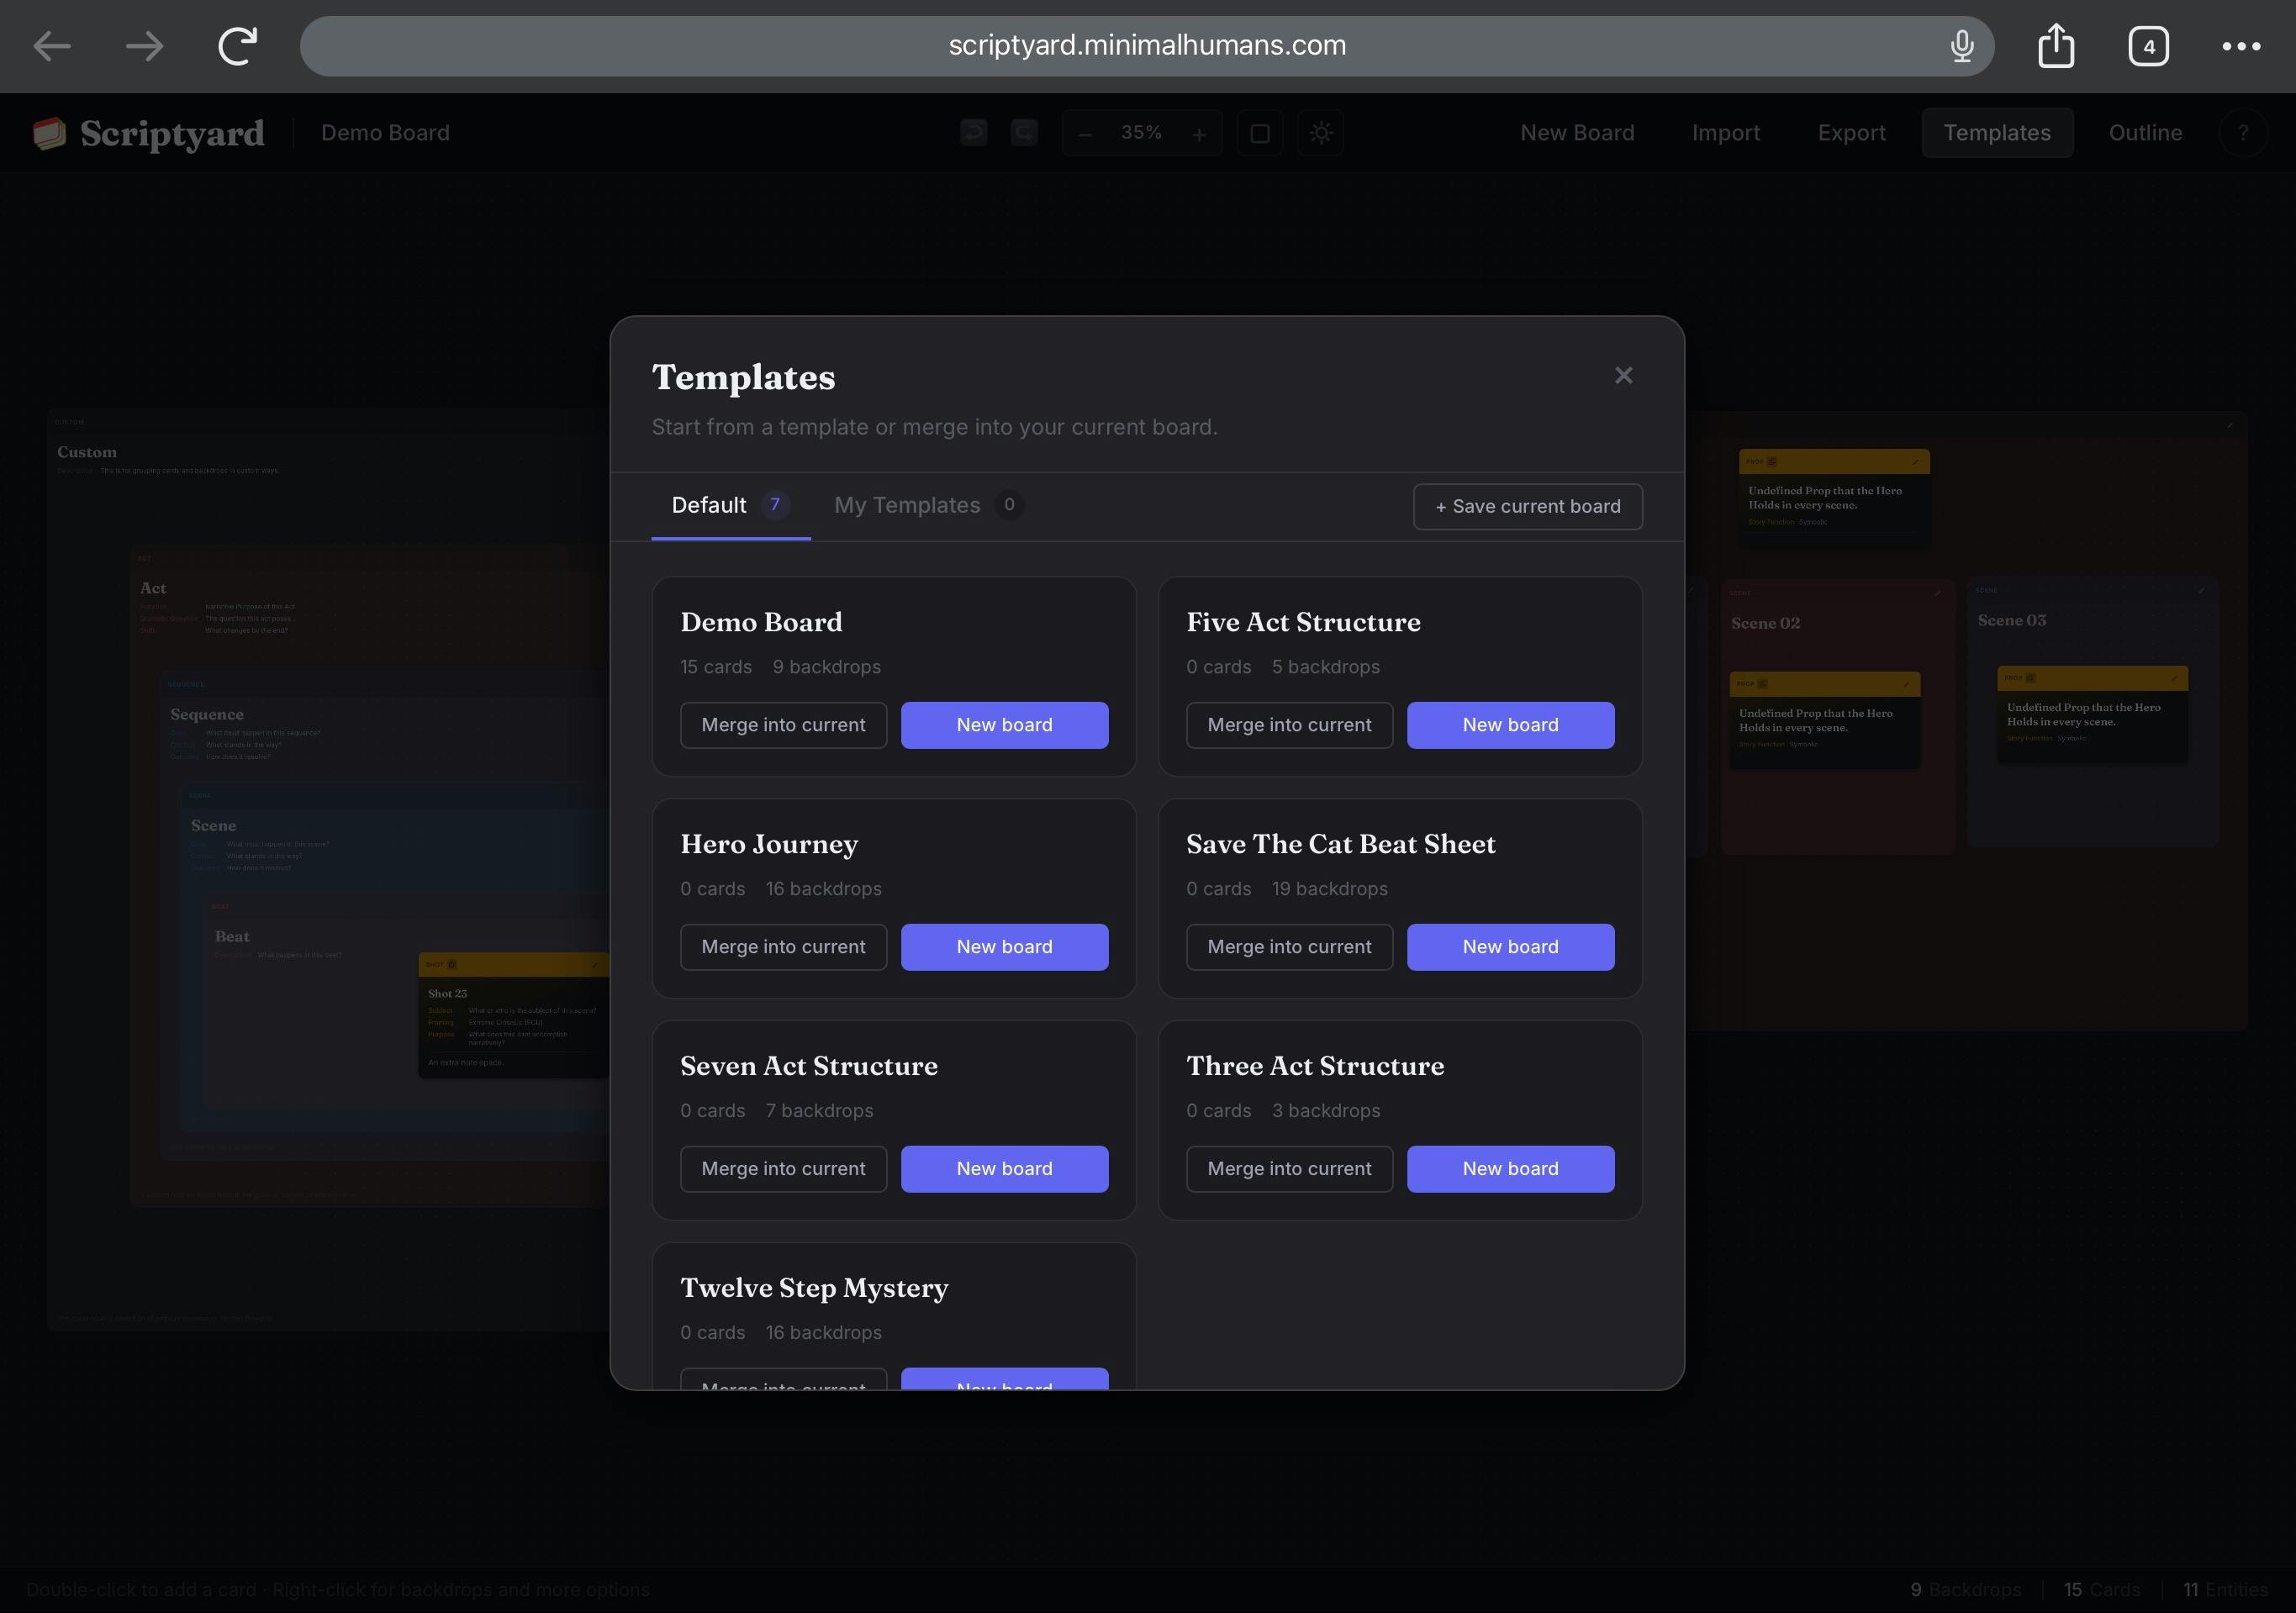Create new board from Seven Act Structure
Image resolution: width=2296 pixels, height=1613 pixels.
(1004, 1169)
